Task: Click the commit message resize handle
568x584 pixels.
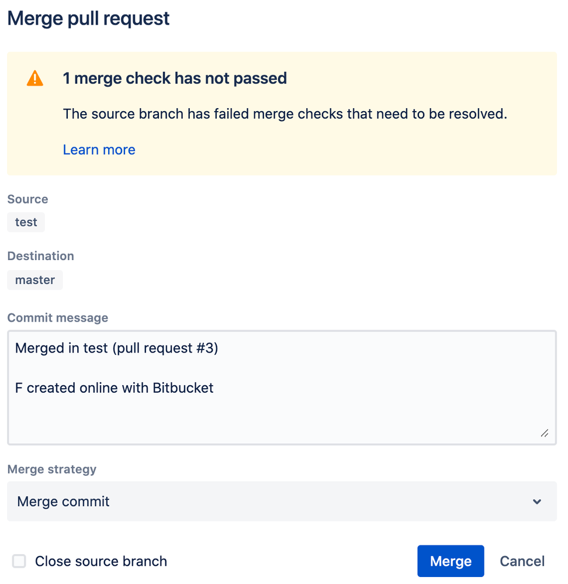Action: [544, 433]
